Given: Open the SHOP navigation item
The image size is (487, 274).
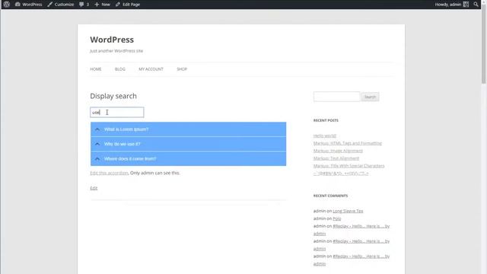Looking at the screenshot, I should click(x=182, y=69).
